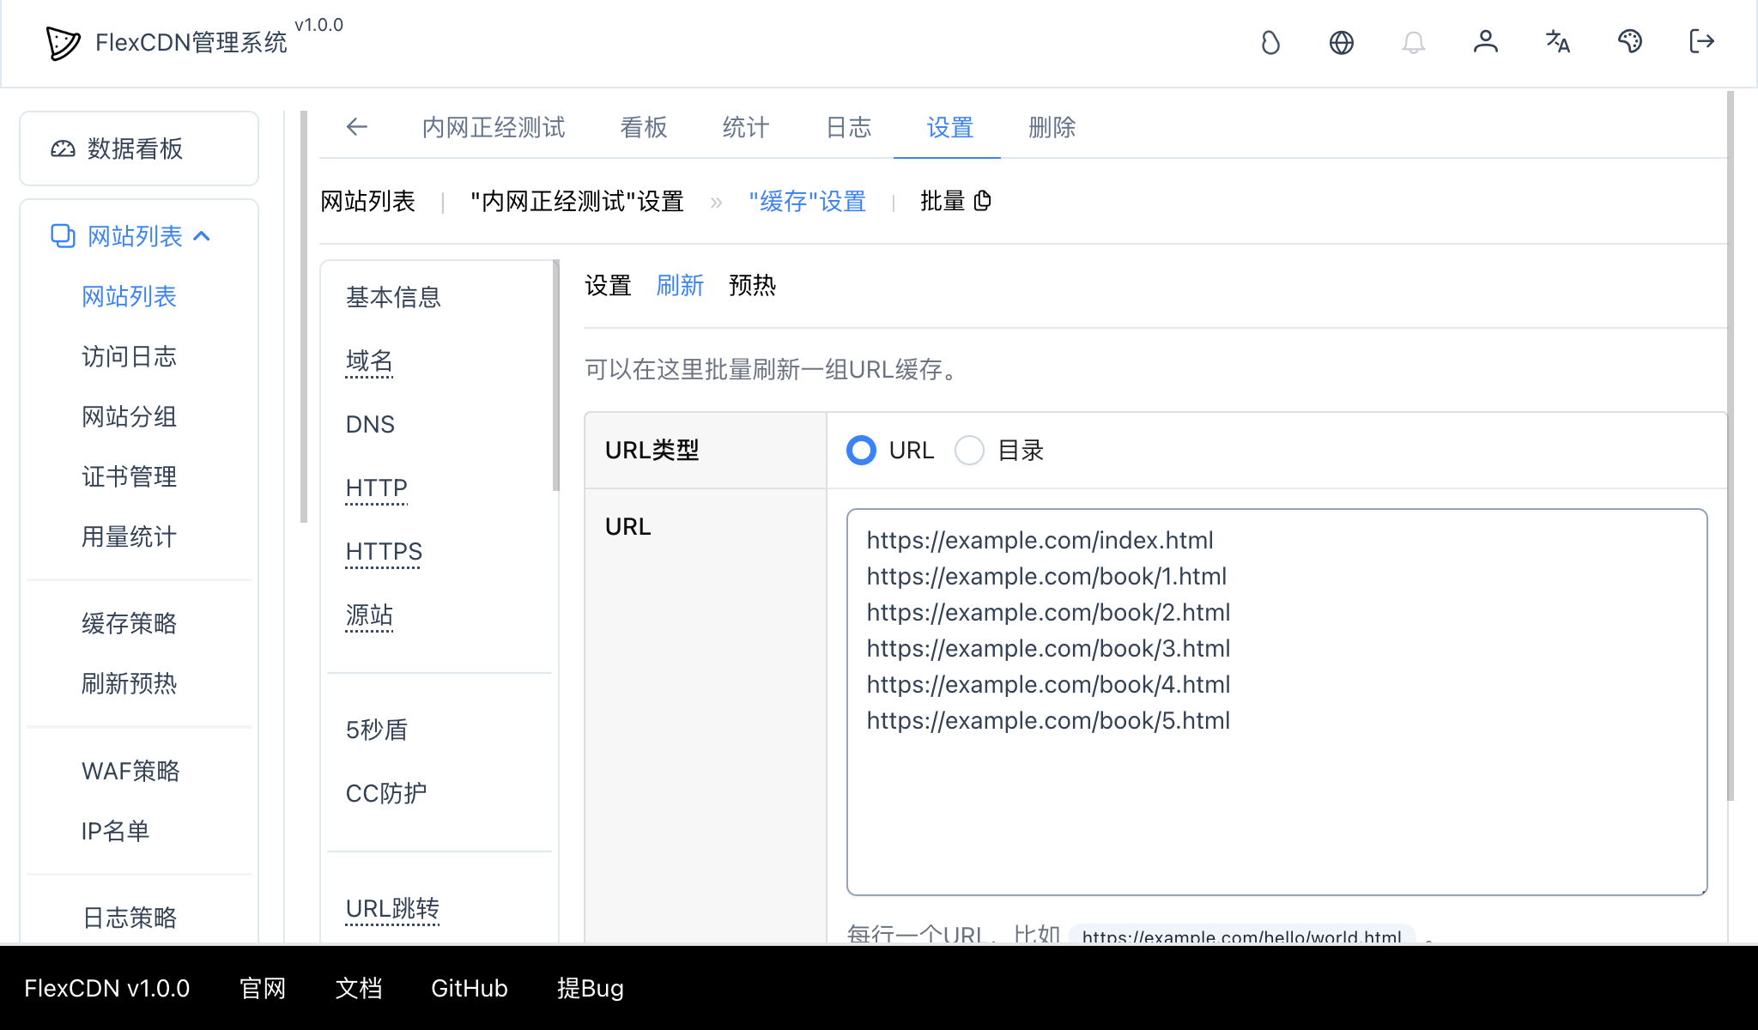Copy batch settings with the copy icon
Viewport: 1758px width, 1030px height.
click(983, 200)
